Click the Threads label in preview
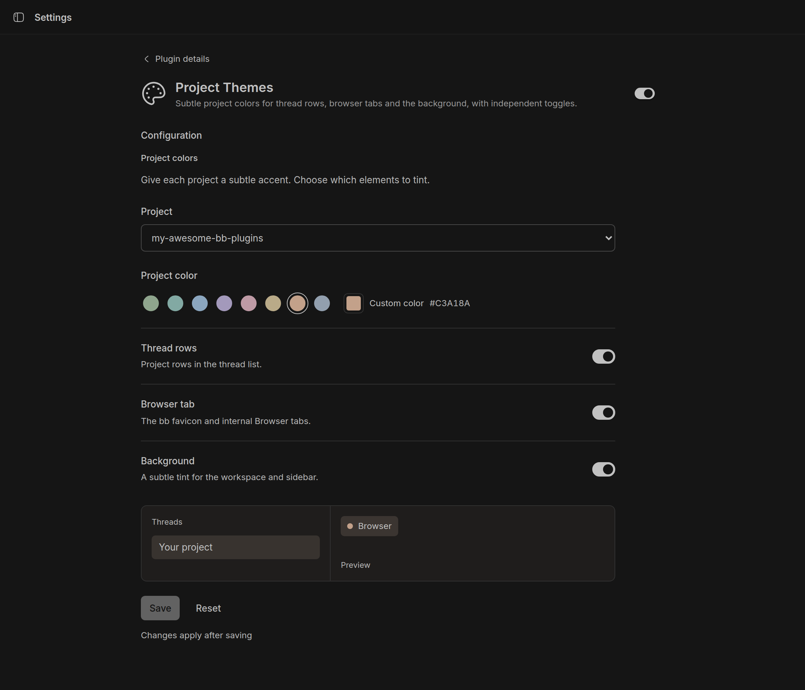 [x=167, y=522]
